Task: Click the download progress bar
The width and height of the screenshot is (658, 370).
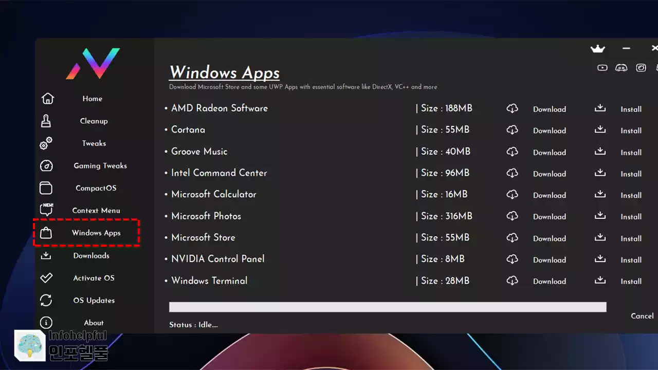Action: (388, 307)
